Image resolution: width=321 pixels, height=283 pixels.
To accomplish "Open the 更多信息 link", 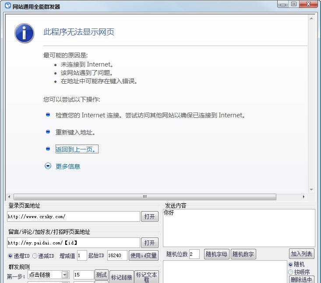I will [68, 166].
